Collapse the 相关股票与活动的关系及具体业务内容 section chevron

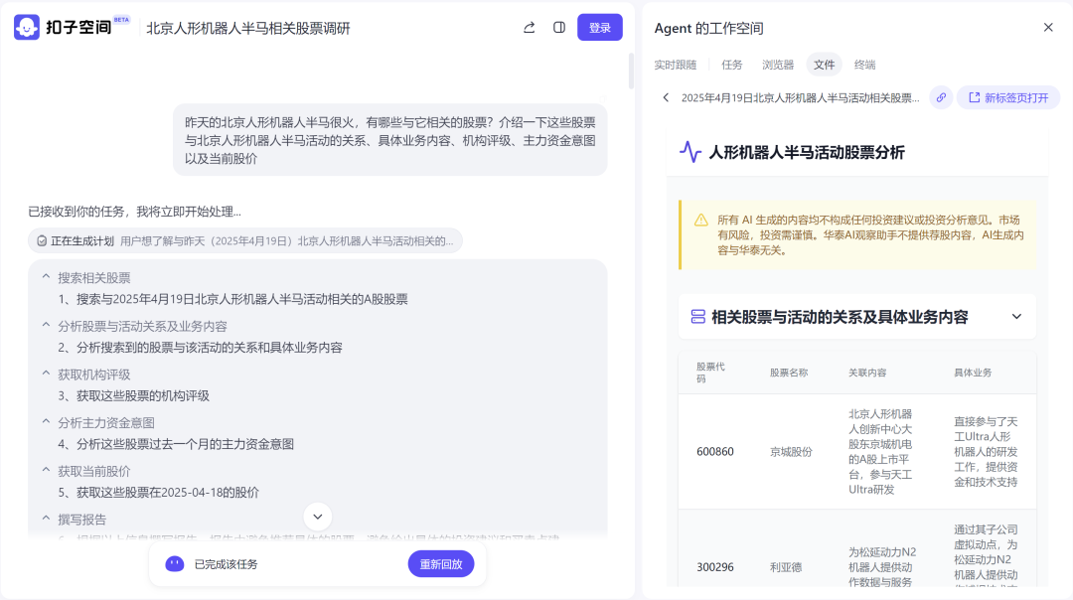(1016, 317)
